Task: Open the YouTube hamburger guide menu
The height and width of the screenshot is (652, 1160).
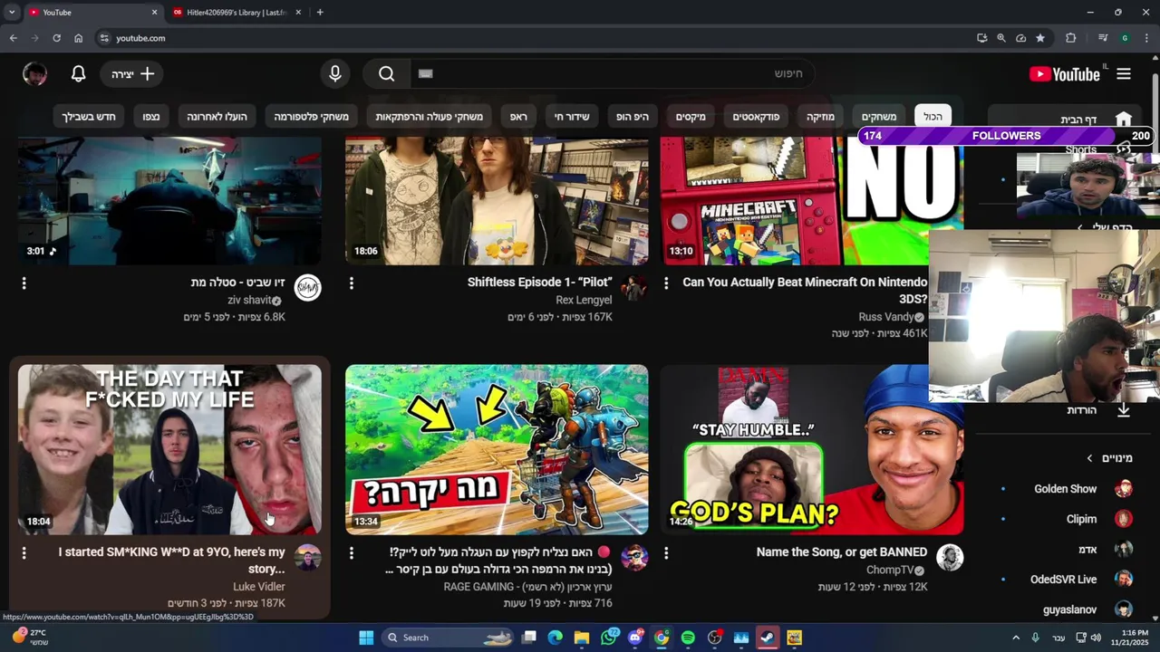Action: click(x=1124, y=74)
